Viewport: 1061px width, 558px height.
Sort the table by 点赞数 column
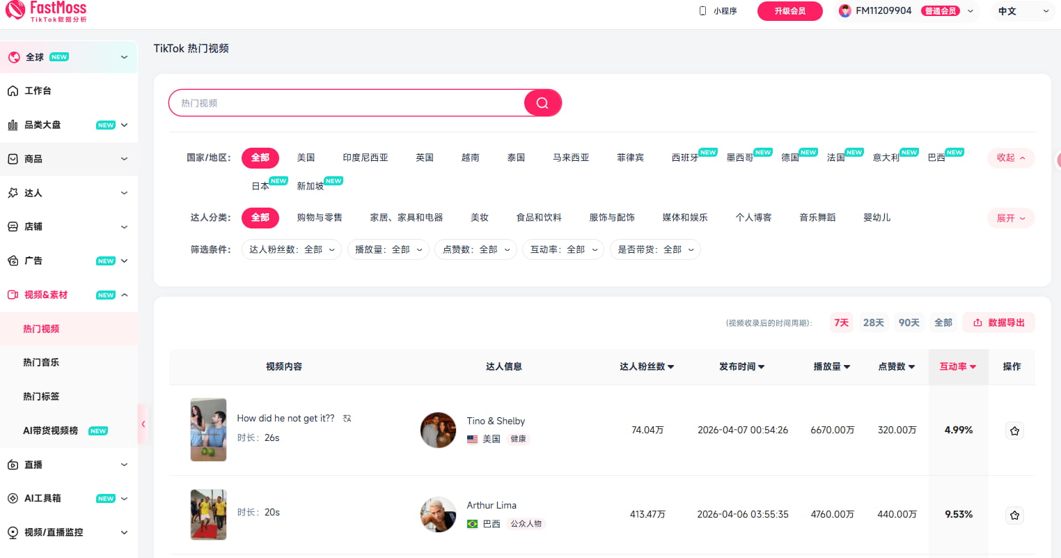(896, 366)
